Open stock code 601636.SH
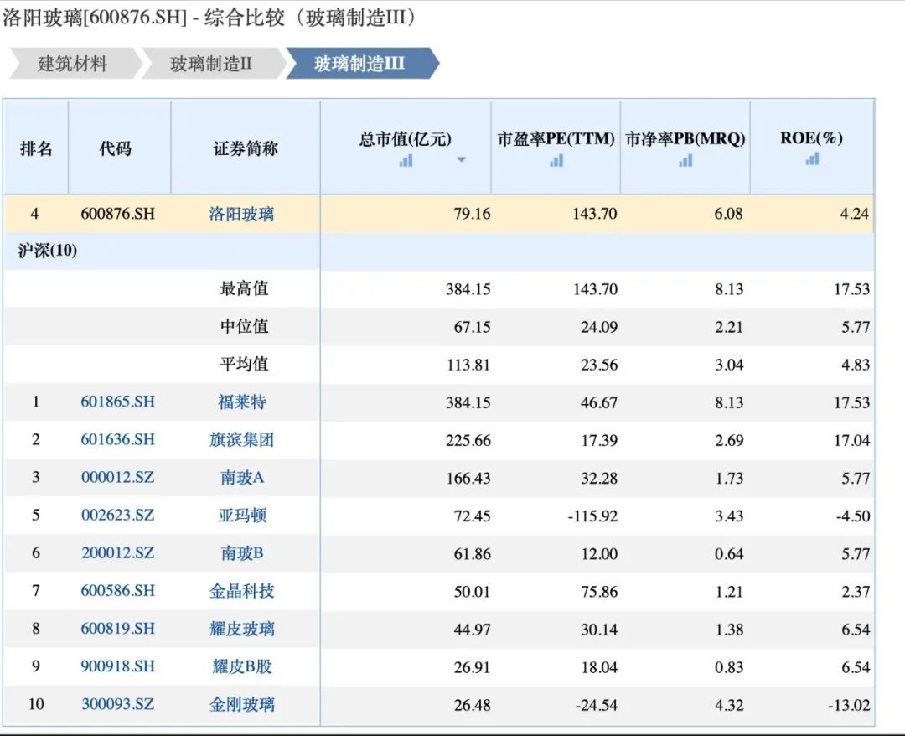The height and width of the screenshot is (736, 905). [x=118, y=440]
